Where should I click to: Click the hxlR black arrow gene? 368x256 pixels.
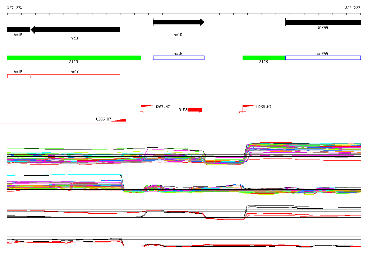click(x=179, y=22)
